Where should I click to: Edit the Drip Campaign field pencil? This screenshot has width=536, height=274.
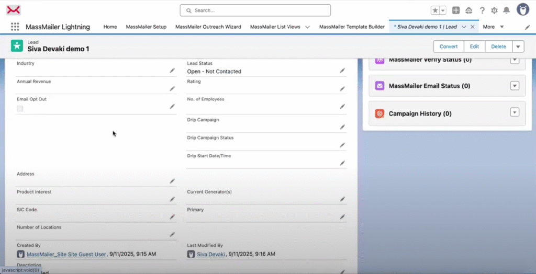click(x=342, y=127)
